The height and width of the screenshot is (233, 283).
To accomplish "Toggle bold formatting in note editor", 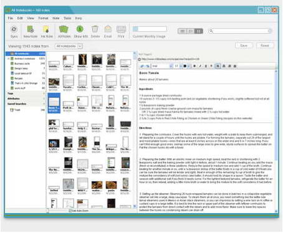I will (194, 66).
